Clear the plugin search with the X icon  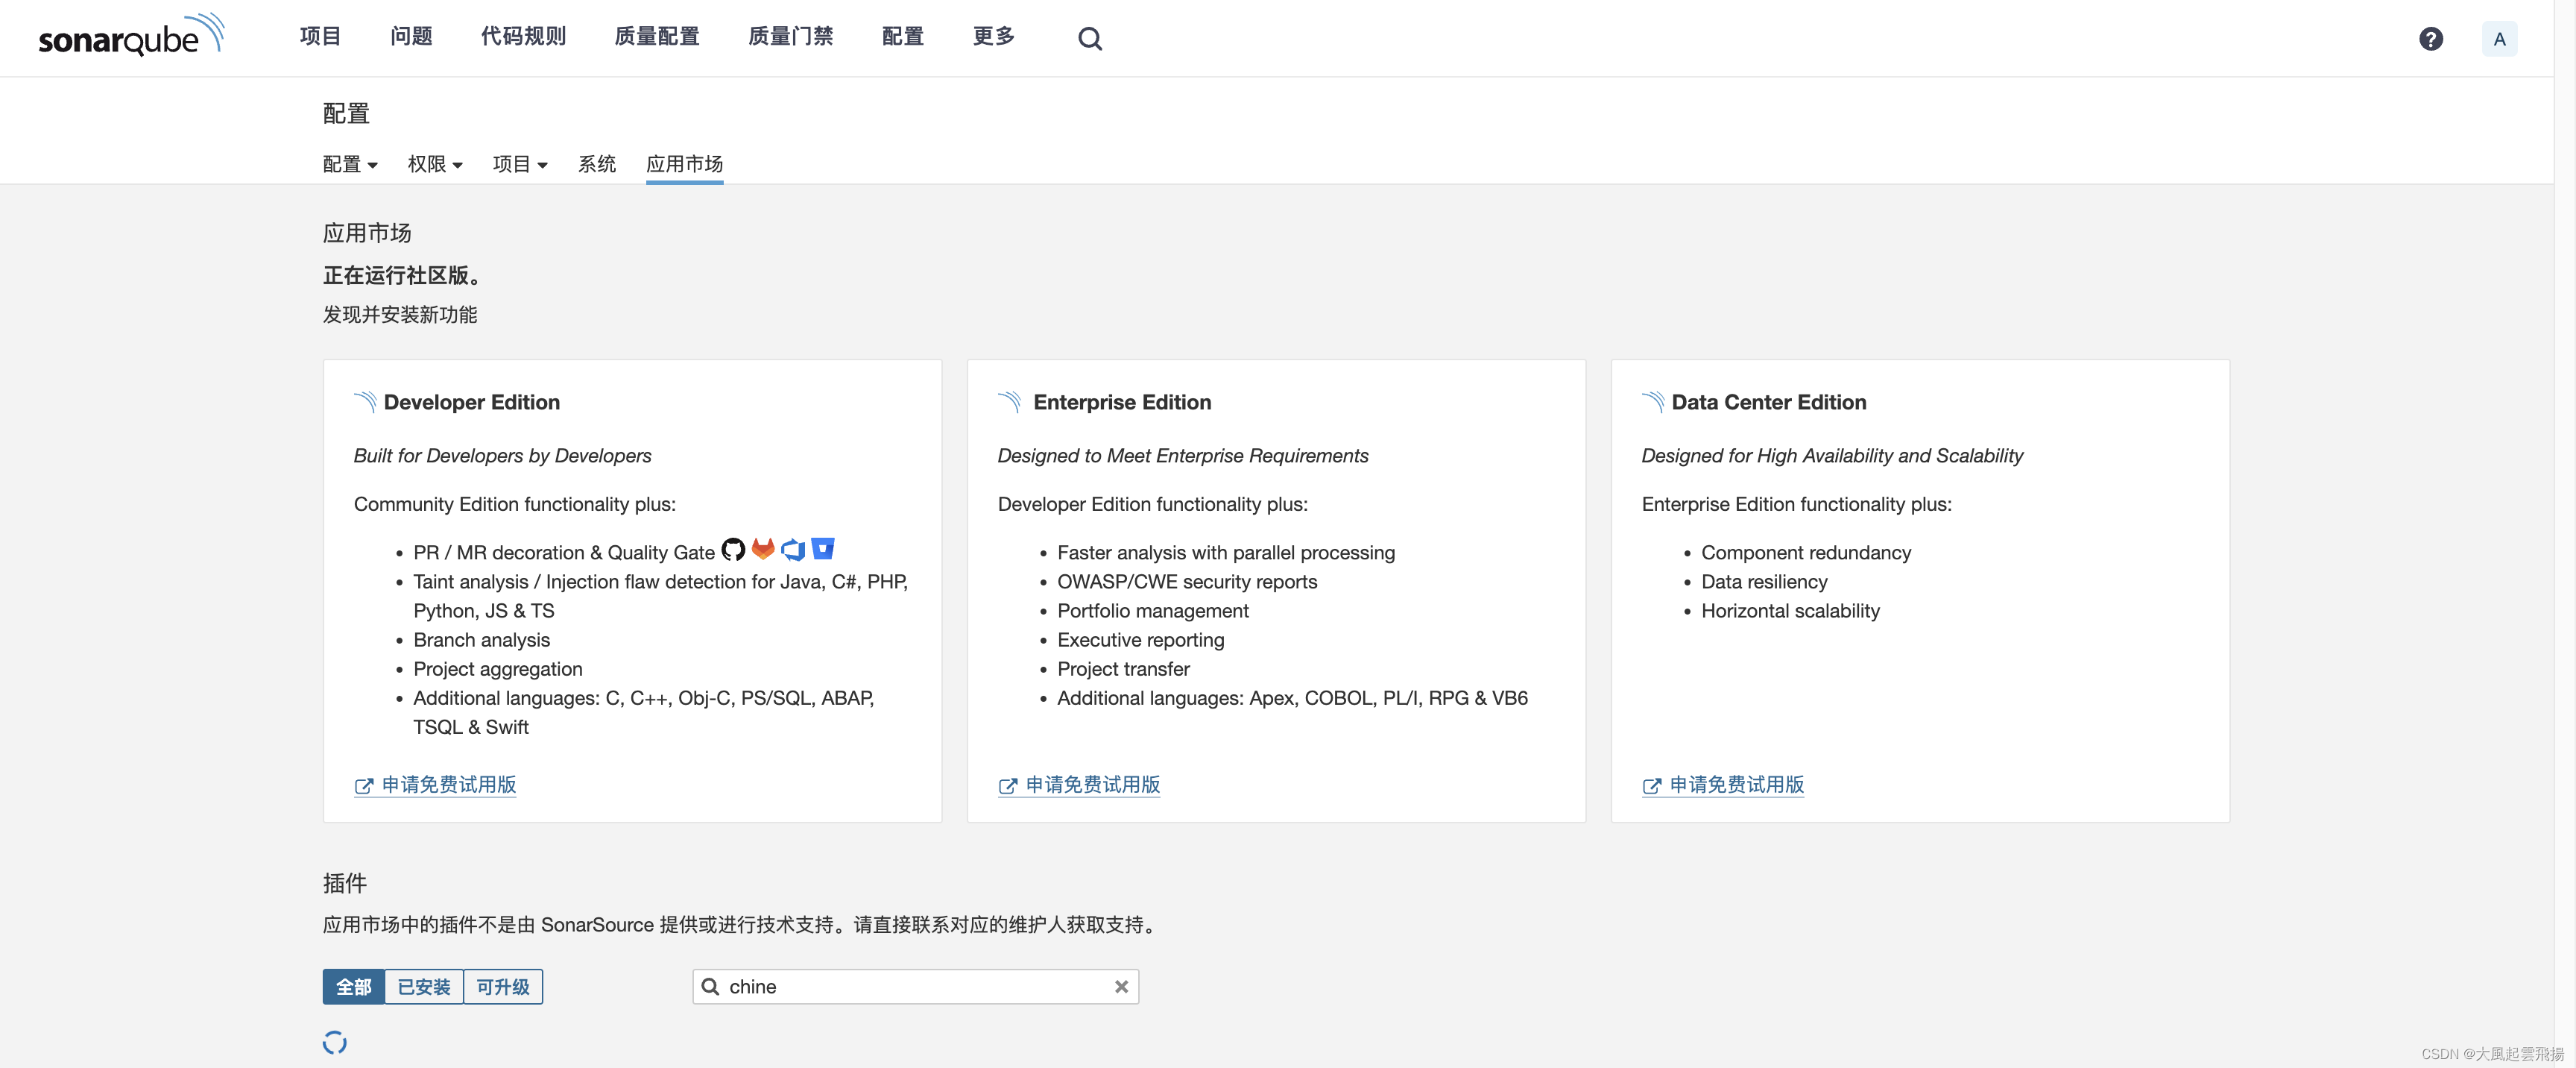(x=1121, y=987)
